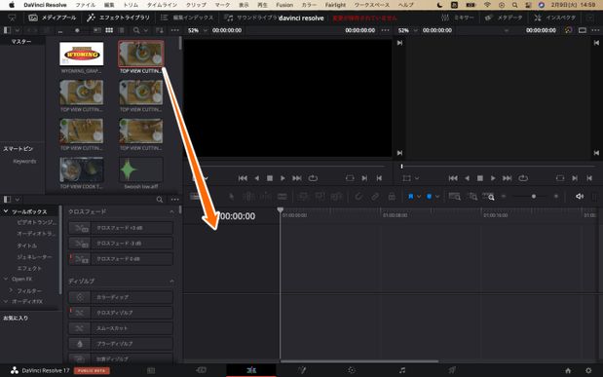This screenshot has height=377, width=603.
Task: Open the タイムライン menu
Action: coord(162,5)
